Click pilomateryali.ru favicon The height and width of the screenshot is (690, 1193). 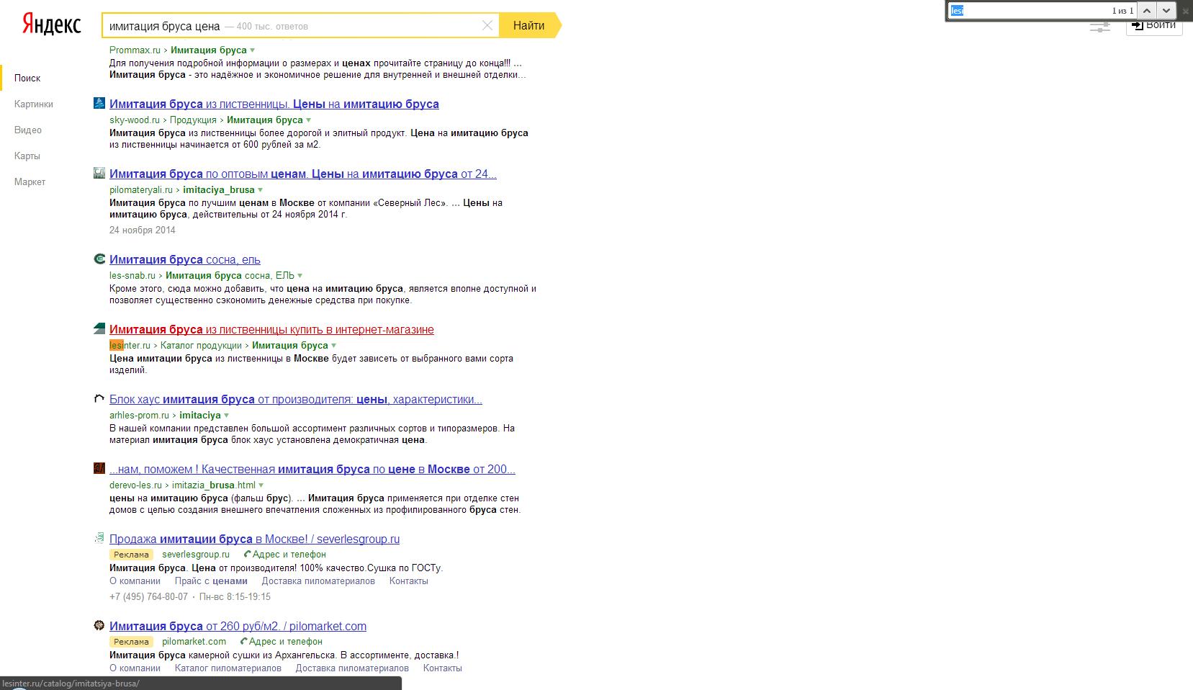(x=99, y=173)
